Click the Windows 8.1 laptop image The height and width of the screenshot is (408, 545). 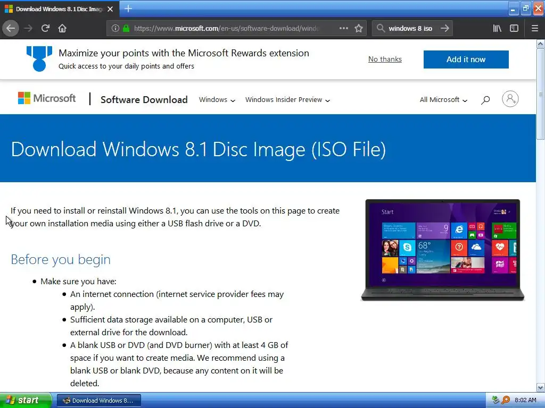coord(442,250)
